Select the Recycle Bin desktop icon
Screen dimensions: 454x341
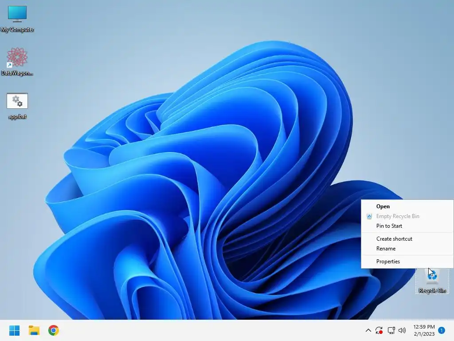(432, 281)
